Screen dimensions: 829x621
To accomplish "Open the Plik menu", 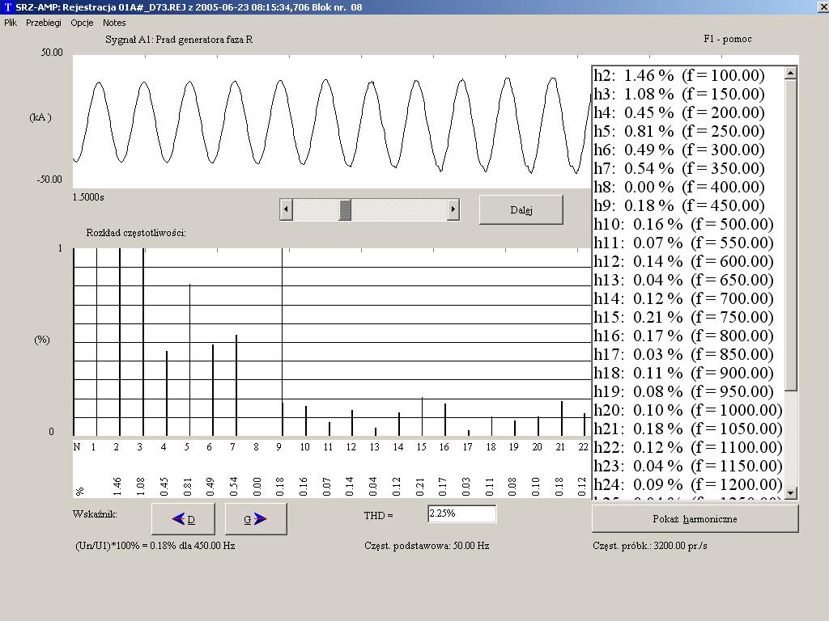I will (x=11, y=23).
